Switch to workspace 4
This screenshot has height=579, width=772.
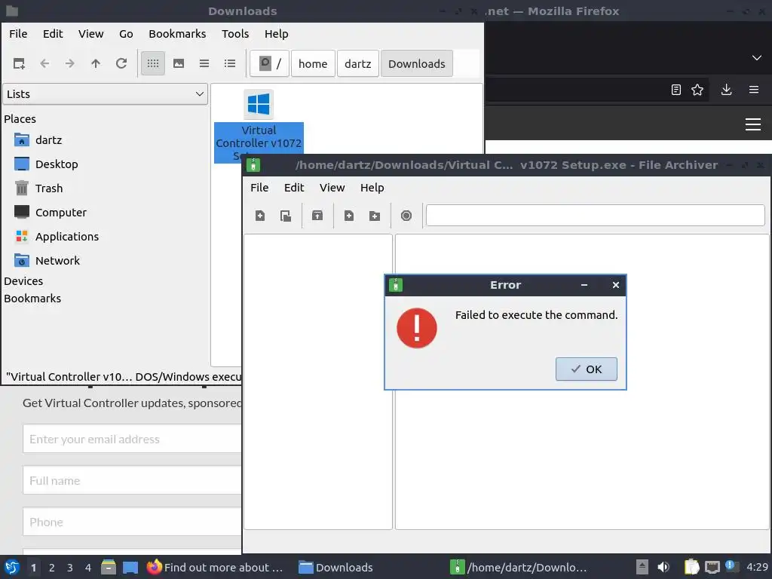coord(88,568)
